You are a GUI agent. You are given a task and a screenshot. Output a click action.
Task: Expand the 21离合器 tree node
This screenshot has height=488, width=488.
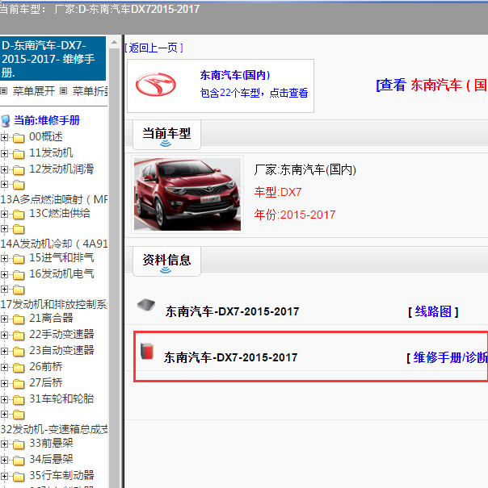click(4, 319)
